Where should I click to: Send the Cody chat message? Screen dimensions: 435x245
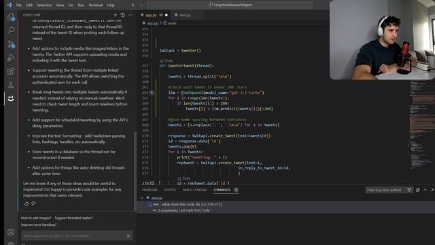click(128, 236)
